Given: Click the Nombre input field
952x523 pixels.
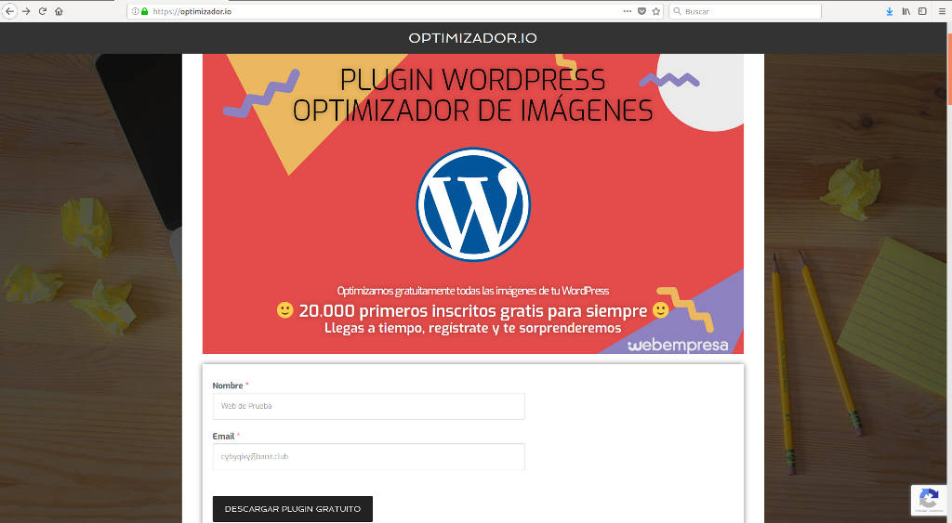Looking at the screenshot, I should point(368,406).
